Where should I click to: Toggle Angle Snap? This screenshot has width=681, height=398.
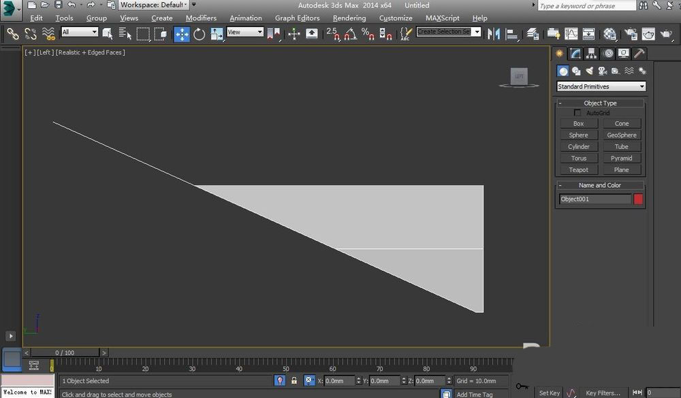tap(351, 33)
